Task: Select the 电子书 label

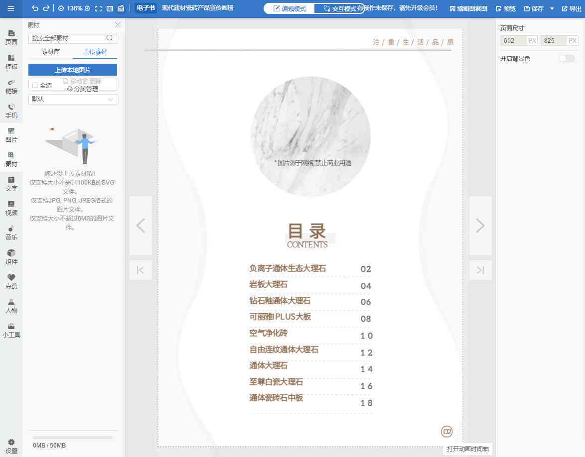Action: [146, 8]
